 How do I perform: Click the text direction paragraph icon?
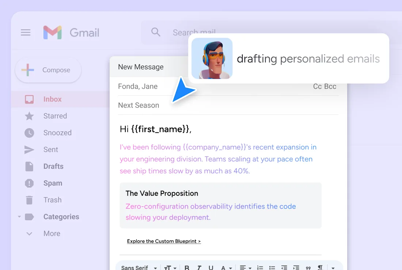click(x=320, y=267)
